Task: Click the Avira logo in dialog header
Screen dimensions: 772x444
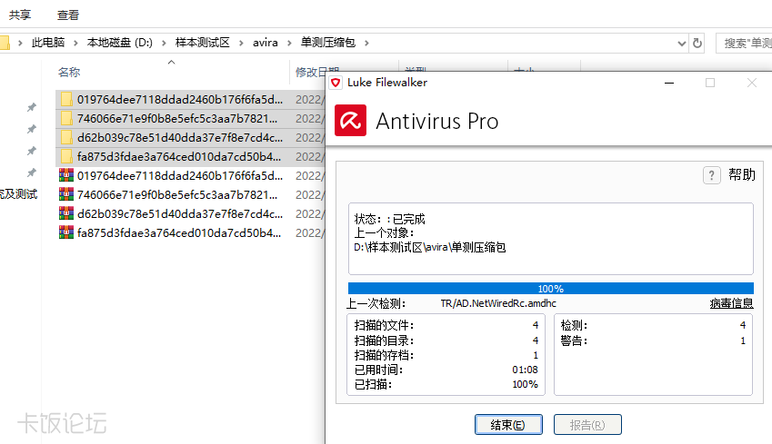Action: [x=350, y=120]
